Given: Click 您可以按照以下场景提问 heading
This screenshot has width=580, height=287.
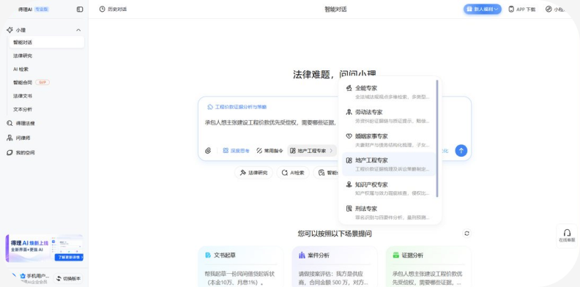Looking at the screenshot, I should tap(335, 234).
